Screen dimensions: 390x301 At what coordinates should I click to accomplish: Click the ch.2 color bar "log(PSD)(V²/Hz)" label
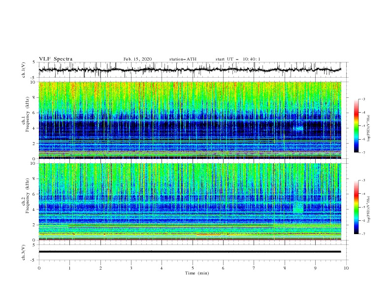(368, 210)
